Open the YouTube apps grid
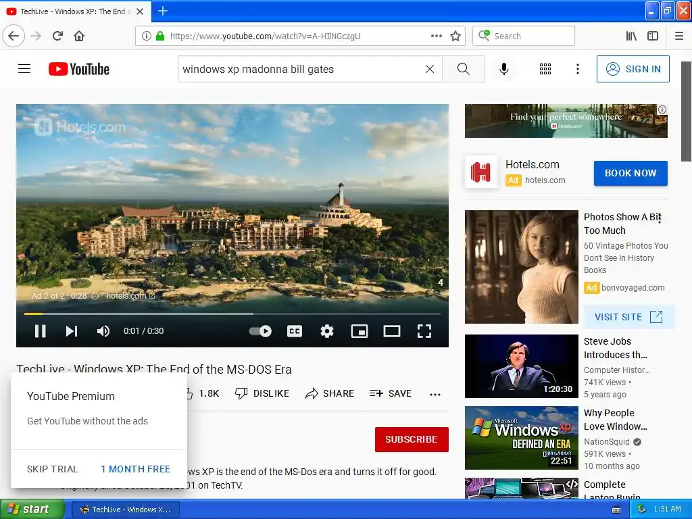Image resolution: width=692 pixels, height=519 pixels. pyautogui.click(x=545, y=69)
